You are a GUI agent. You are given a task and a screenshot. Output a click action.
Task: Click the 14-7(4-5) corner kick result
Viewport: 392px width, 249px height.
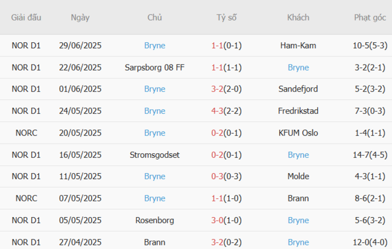(x=370, y=155)
